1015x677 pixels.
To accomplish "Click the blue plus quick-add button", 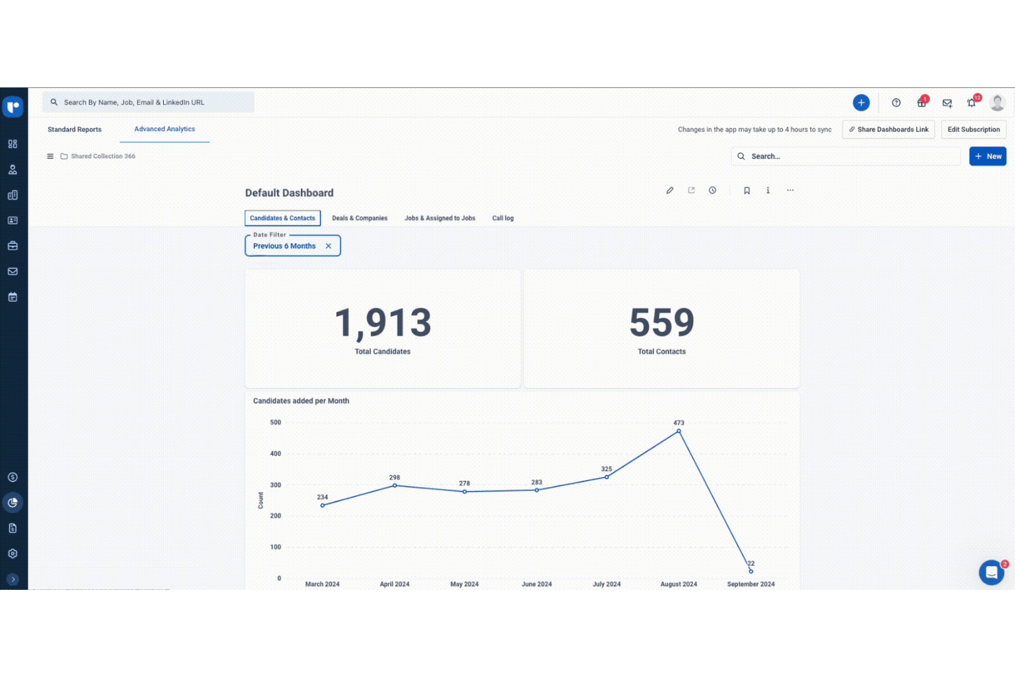I will 861,103.
